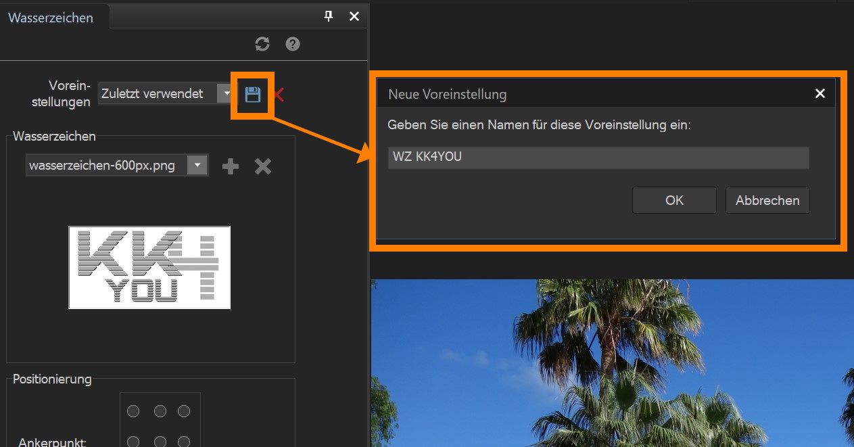Confirm the preset name with OK
This screenshot has width=854, height=447.
(674, 200)
